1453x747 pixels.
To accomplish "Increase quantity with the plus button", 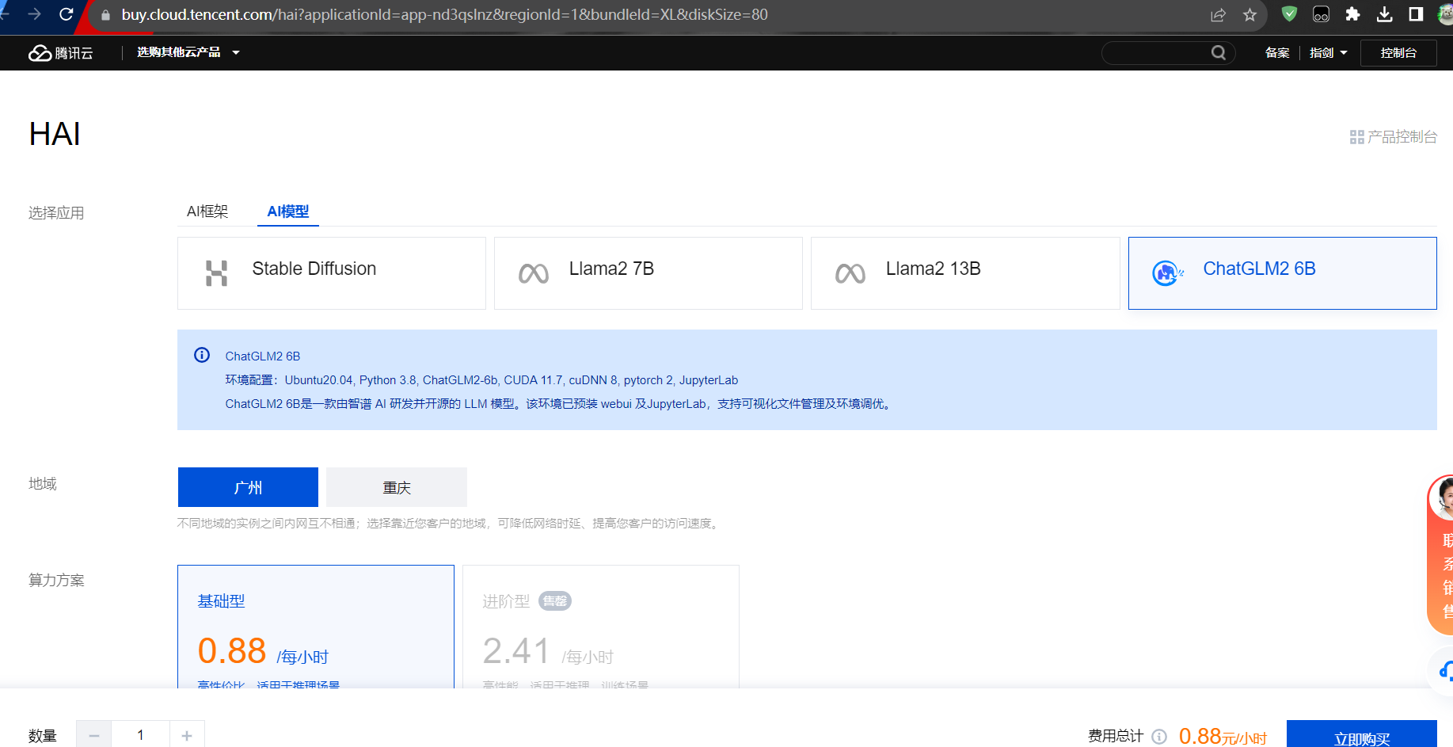I will pyautogui.click(x=187, y=734).
